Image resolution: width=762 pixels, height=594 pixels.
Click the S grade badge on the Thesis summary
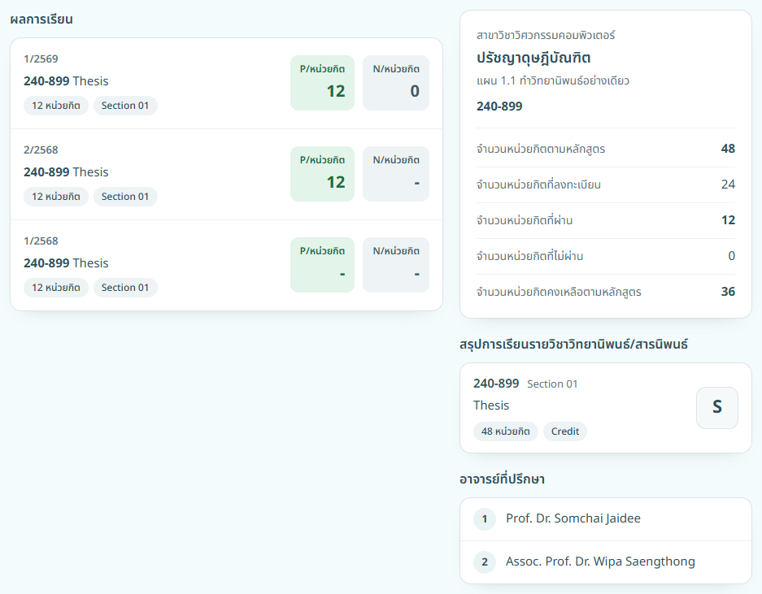[717, 408]
